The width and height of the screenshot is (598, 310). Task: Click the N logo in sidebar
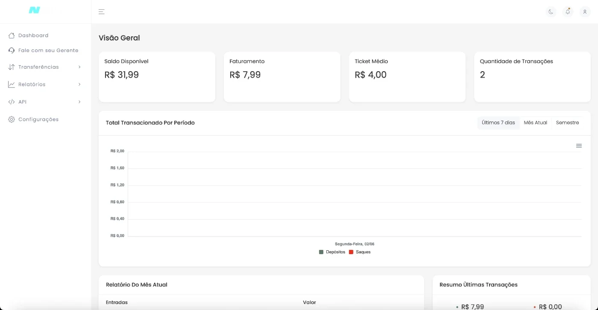click(34, 10)
